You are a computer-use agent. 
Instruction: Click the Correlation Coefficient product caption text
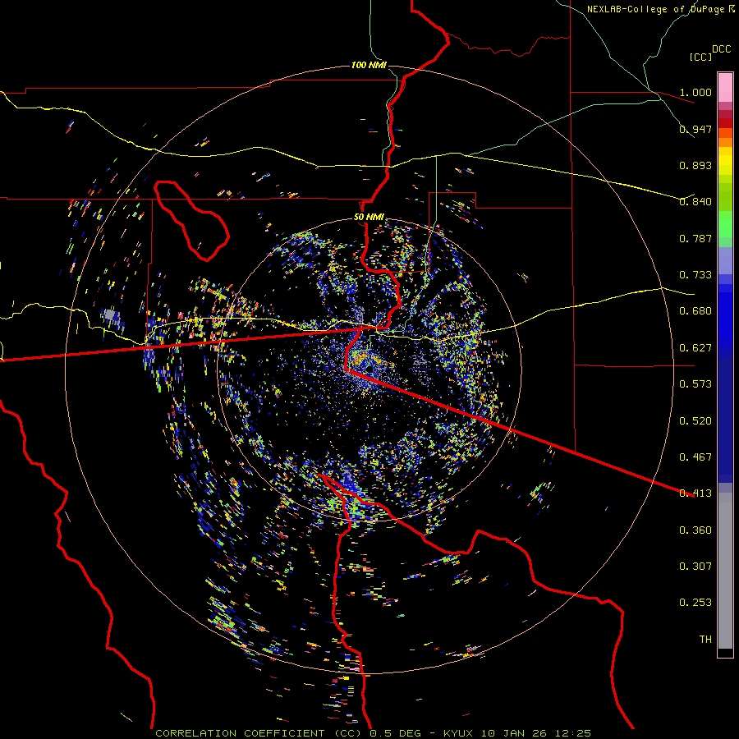click(x=374, y=733)
